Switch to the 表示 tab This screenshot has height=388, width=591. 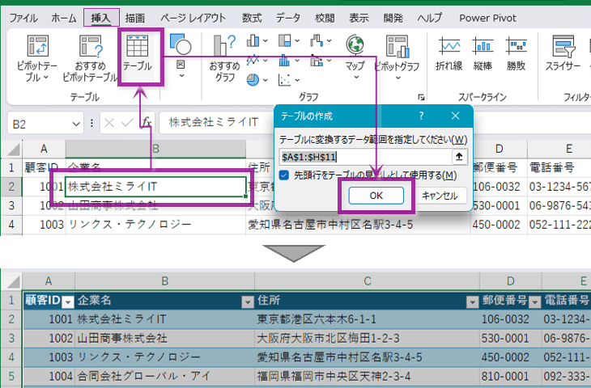coord(359,18)
